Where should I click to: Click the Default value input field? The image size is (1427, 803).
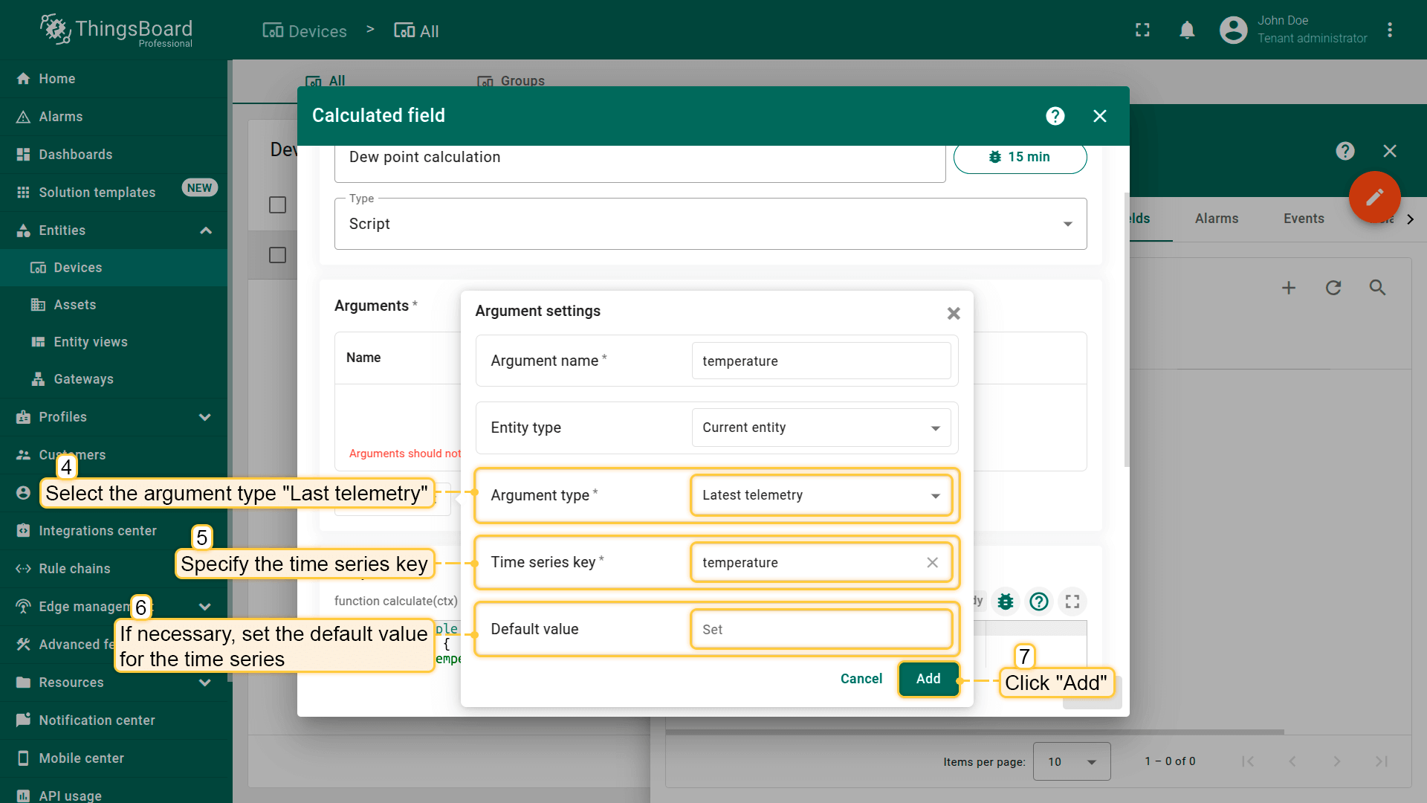coord(821,630)
